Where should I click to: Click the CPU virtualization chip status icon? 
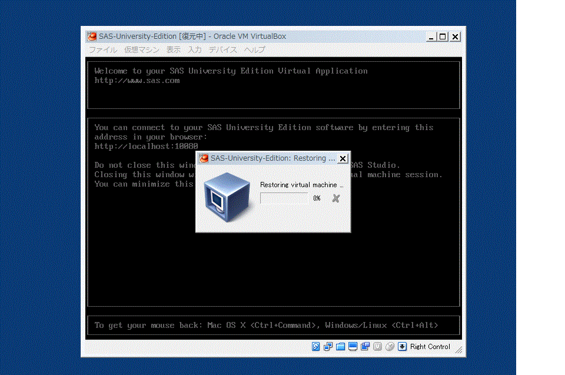click(377, 347)
